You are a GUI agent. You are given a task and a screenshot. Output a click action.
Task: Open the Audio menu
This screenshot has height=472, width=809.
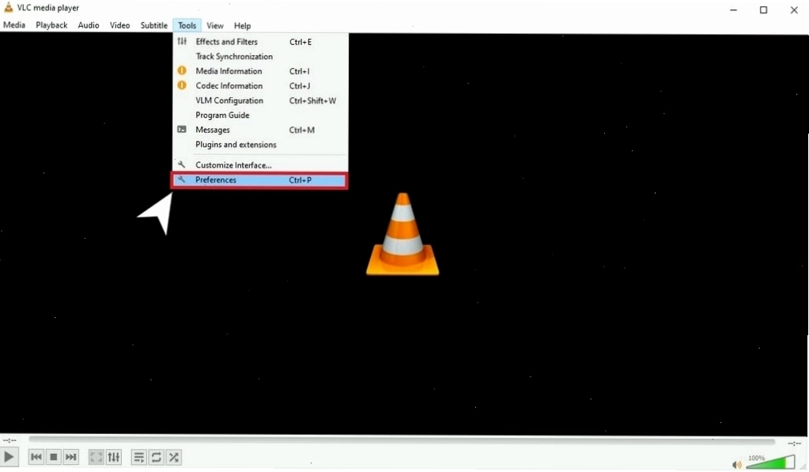(89, 25)
